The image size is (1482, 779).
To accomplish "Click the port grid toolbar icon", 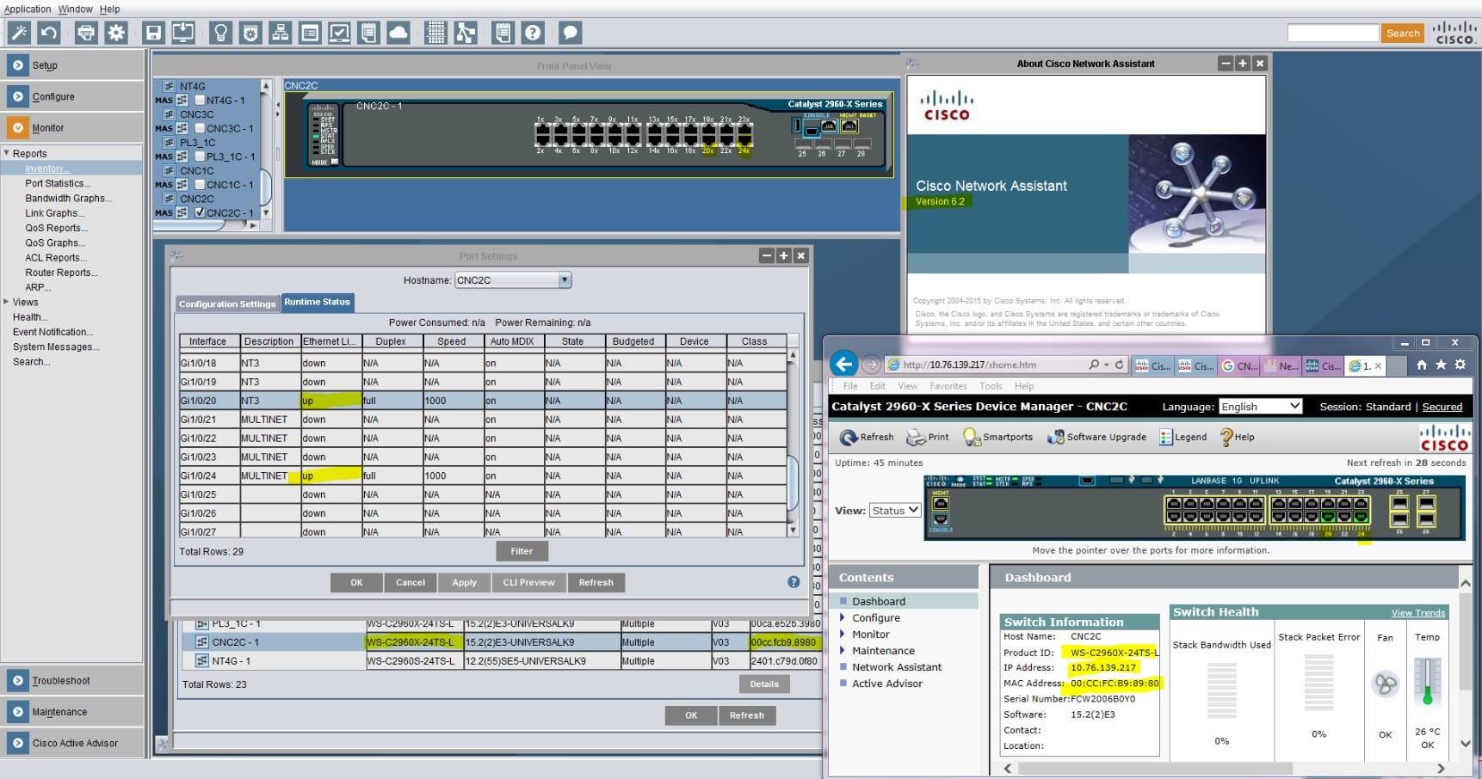I will point(436,33).
